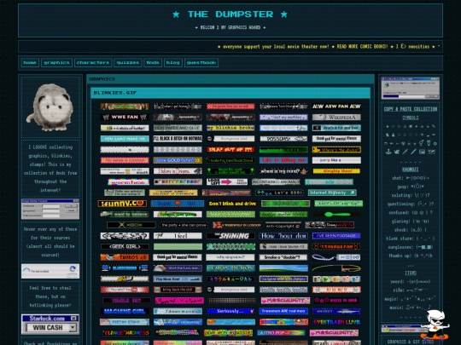
Task: Open the WIN CASH dropdown arrow
Action: [73, 327]
